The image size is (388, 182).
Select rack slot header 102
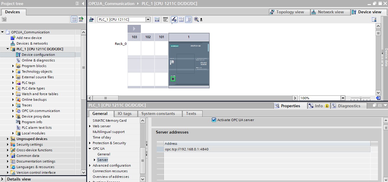(x=148, y=37)
